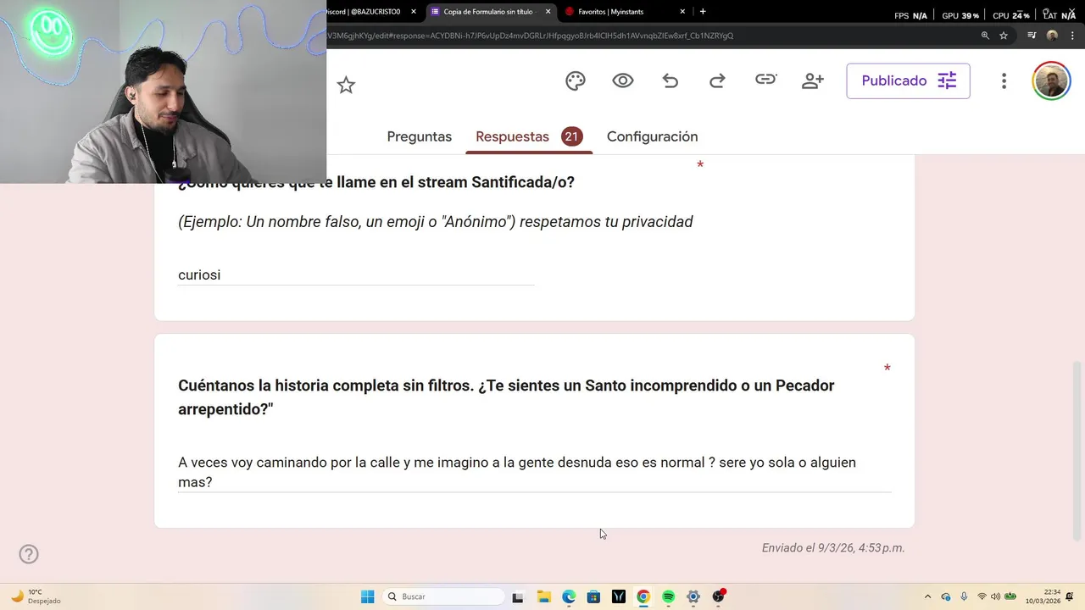The width and height of the screenshot is (1085, 610).
Task: Star this form as favorite
Action: pyautogui.click(x=346, y=85)
